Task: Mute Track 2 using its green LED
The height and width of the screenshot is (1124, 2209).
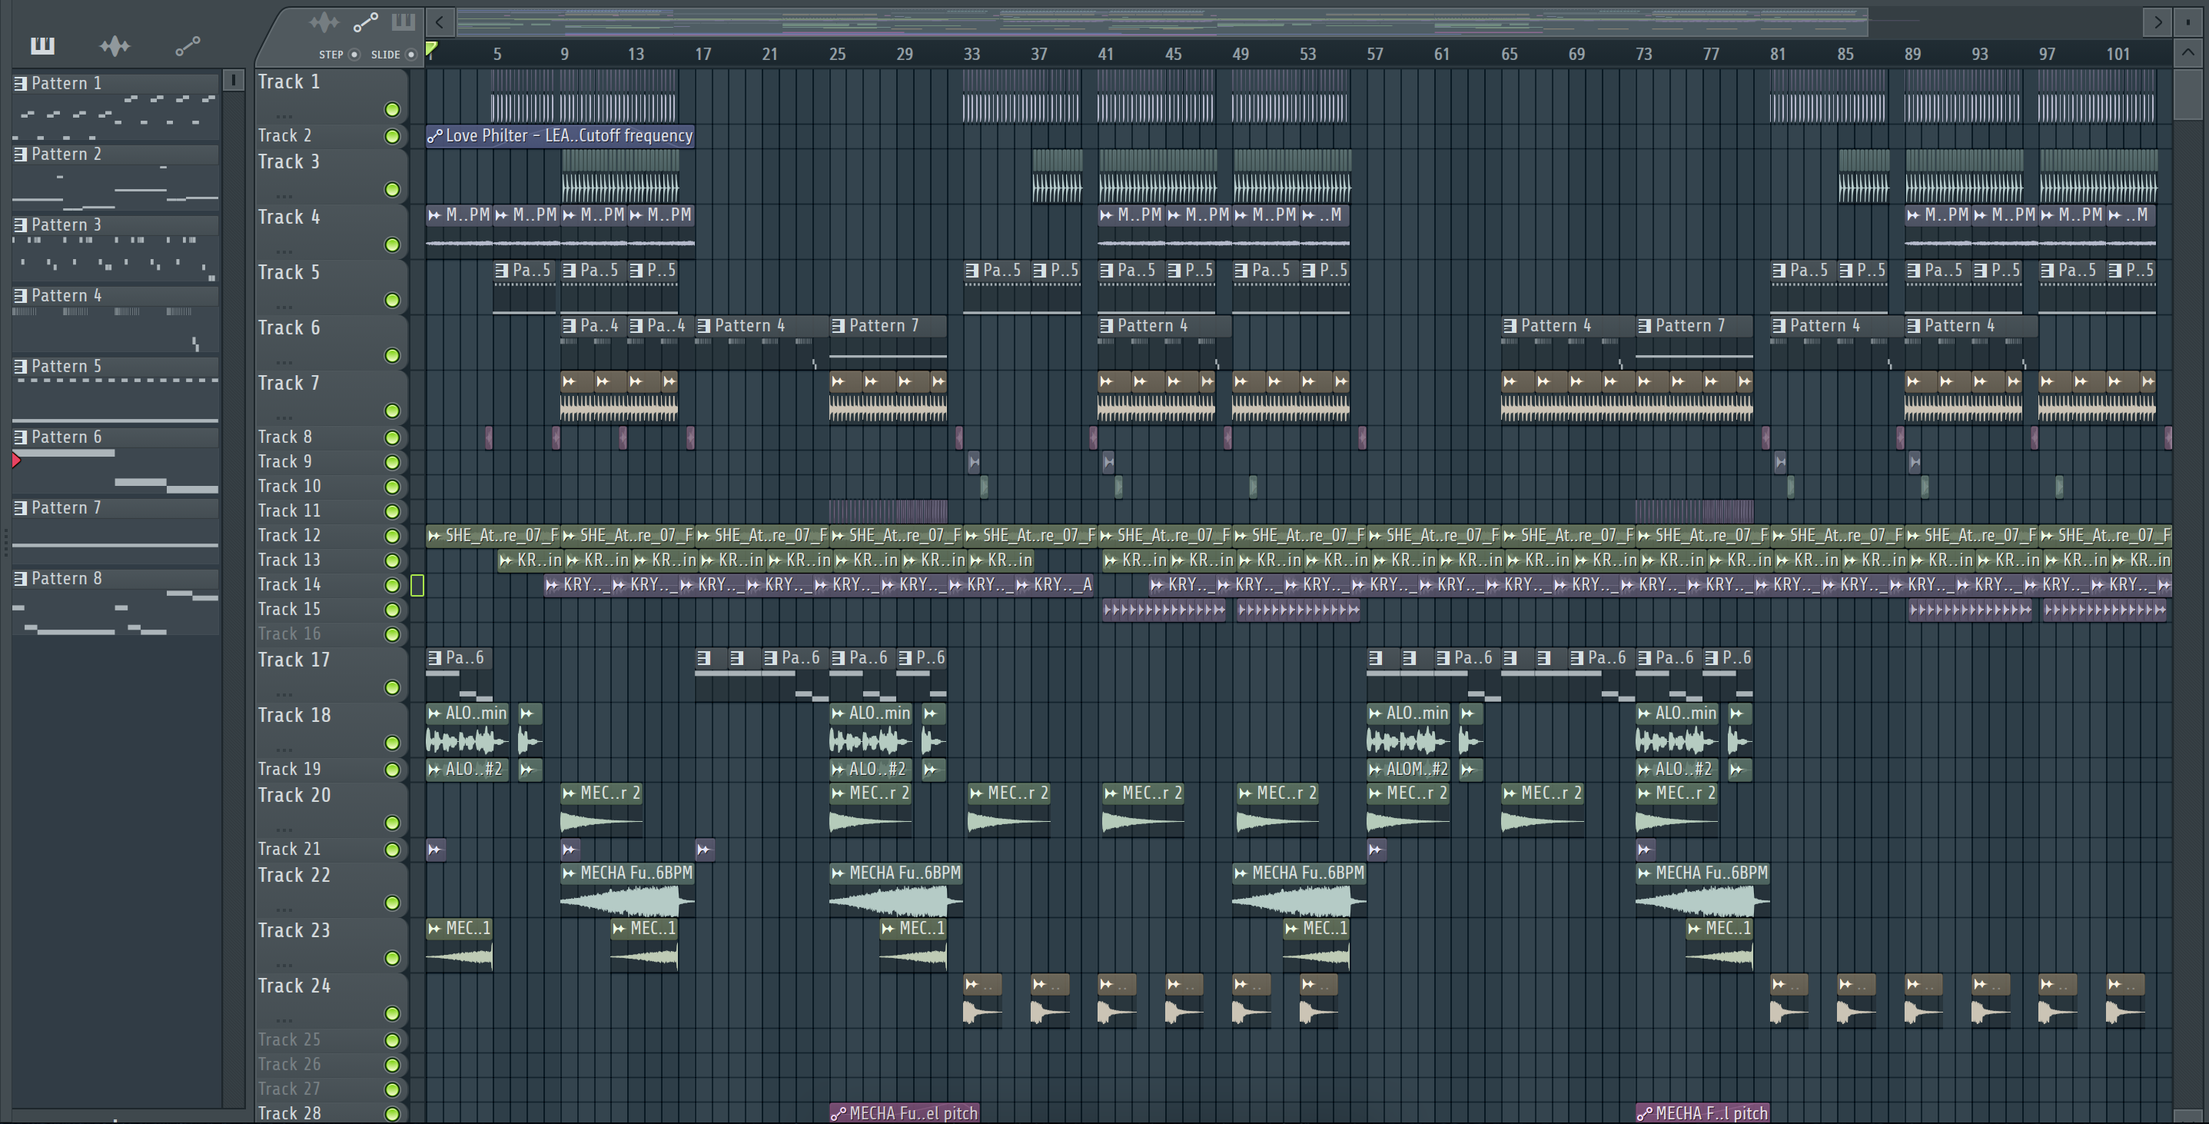Action: pos(392,135)
